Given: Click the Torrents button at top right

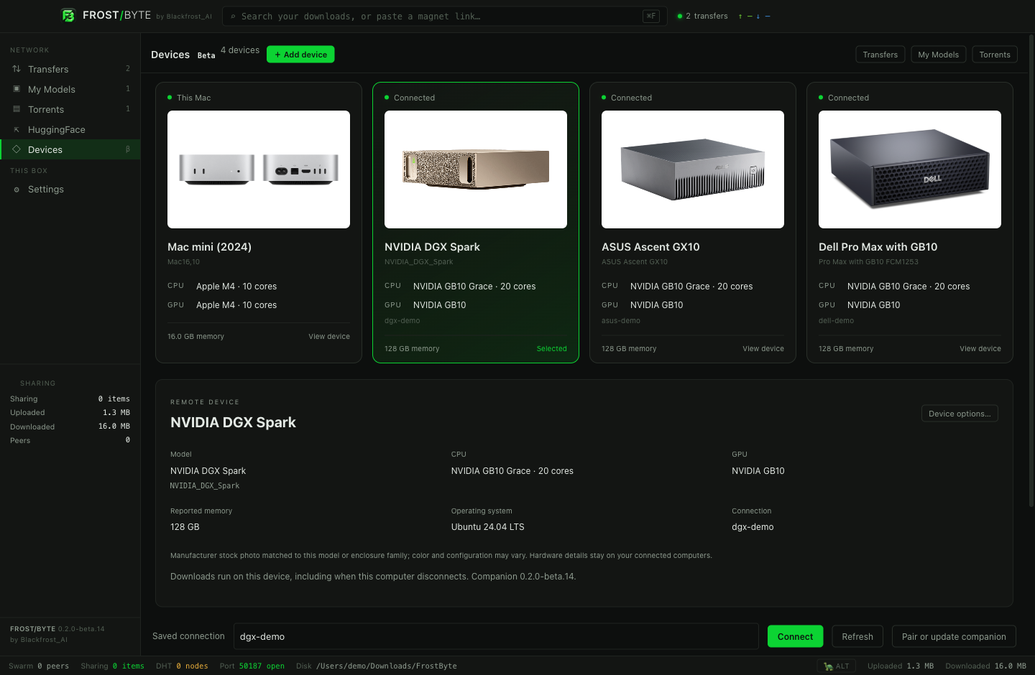Looking at the screenshot, I should 995,55.
